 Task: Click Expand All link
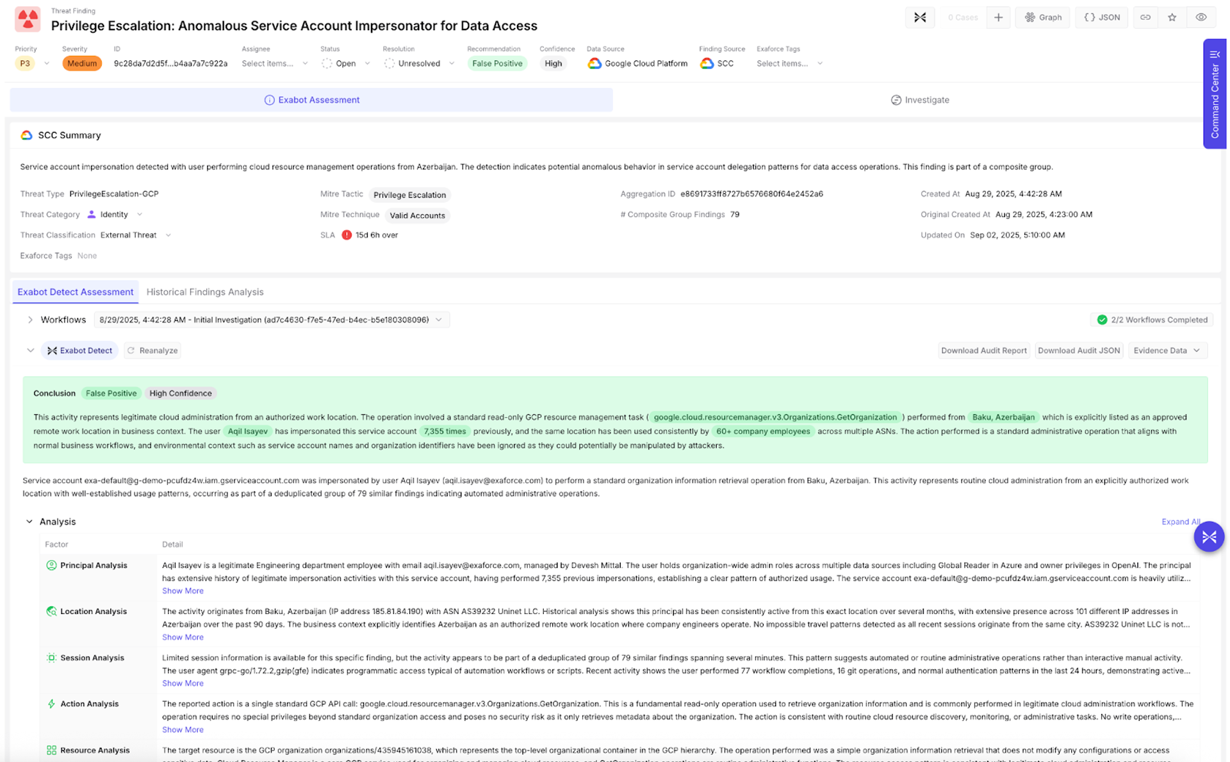tap(1181, 522)
